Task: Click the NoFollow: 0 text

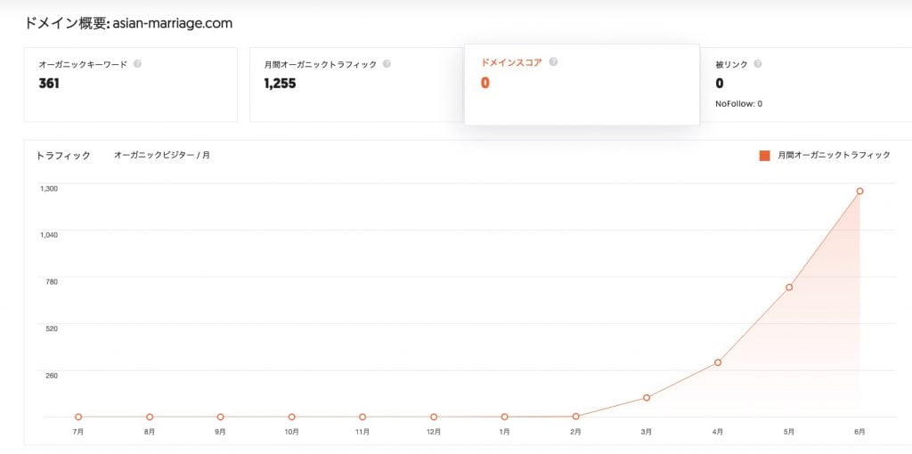Action: (x=738, y=104)
